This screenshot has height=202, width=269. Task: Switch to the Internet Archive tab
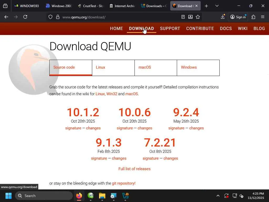[122, 6]
